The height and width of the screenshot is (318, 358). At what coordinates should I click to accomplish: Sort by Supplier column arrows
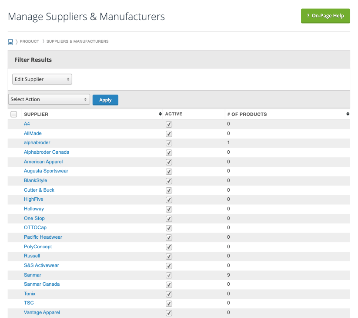[160, 114]
